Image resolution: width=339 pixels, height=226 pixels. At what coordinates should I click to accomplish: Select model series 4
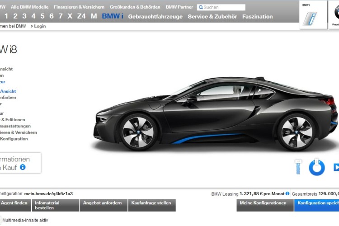pos(33,16)
